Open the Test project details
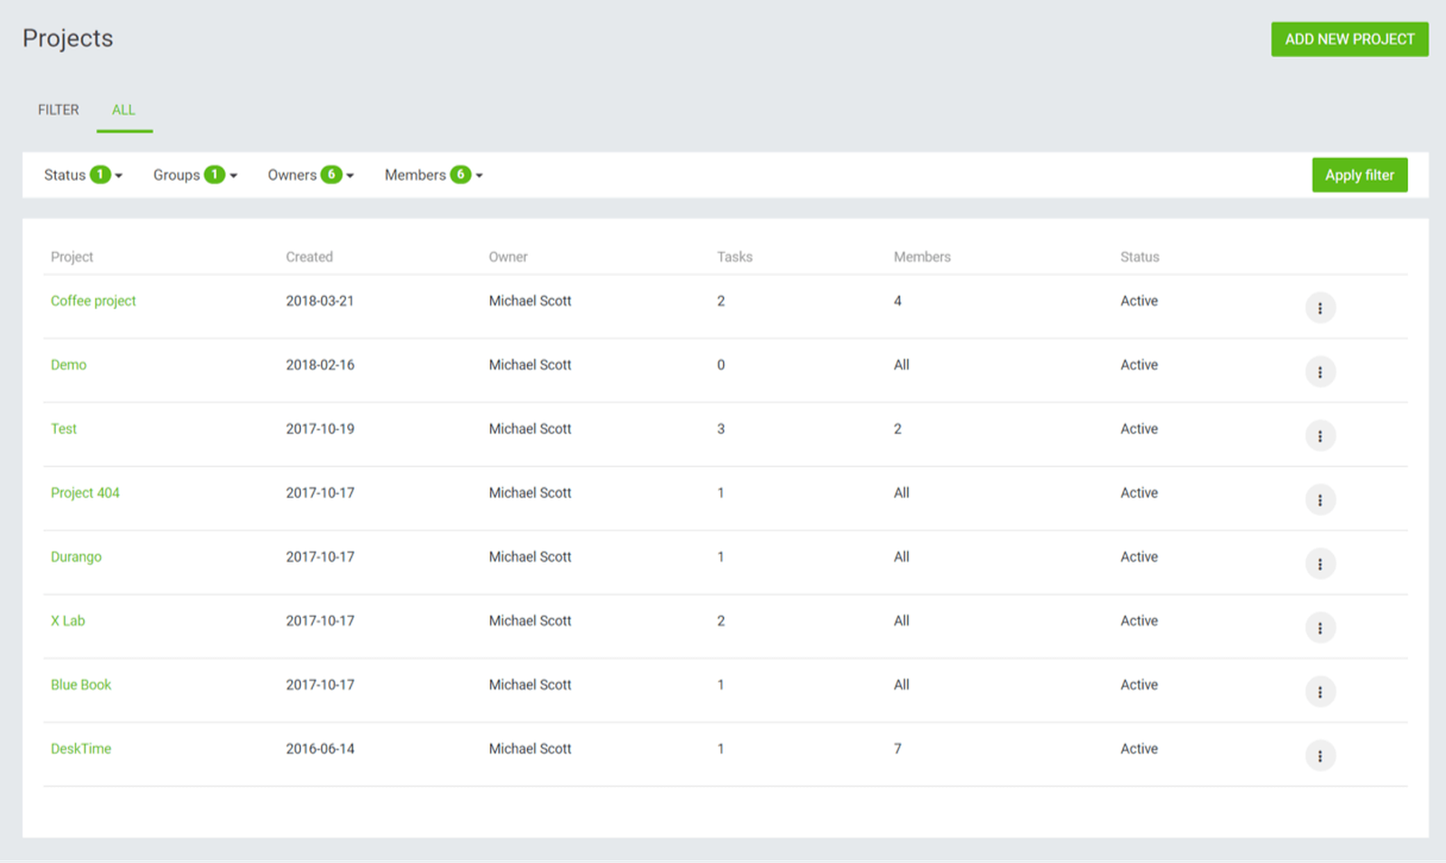This screenshot has width=1446, height=863. [63, 428]
